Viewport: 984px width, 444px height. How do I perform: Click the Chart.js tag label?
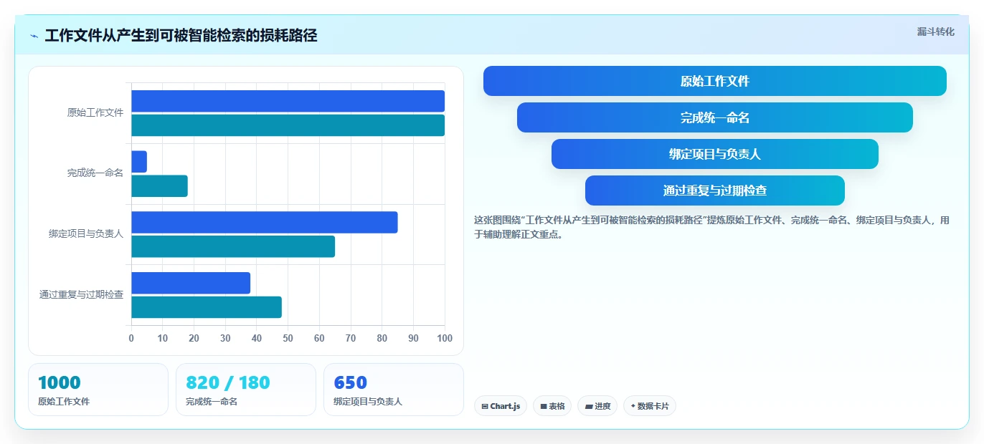coord(505,406)
